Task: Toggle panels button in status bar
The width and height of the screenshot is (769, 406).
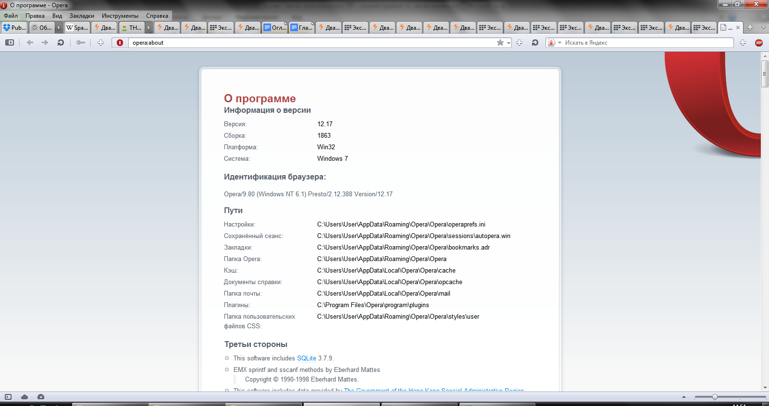Action: pos(8,397)
